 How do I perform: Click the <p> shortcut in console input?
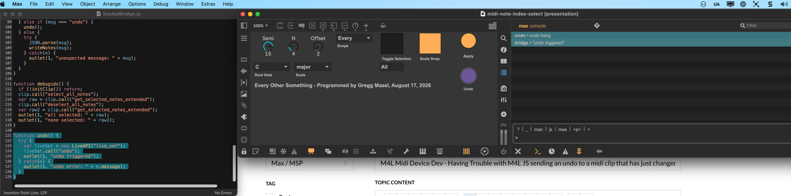coord(577,129)
